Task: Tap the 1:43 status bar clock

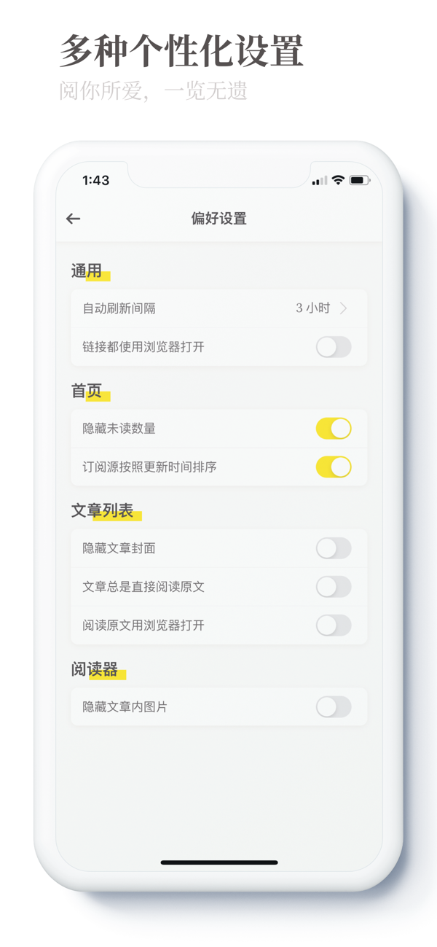Action: (95, 180)
